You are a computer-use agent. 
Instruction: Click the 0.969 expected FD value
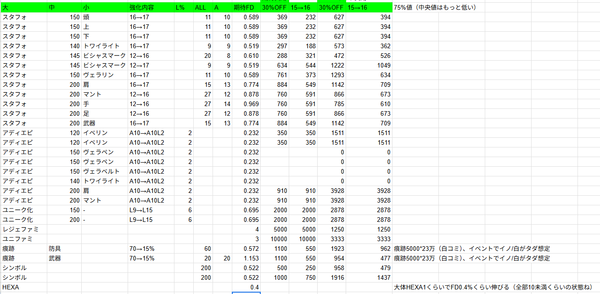247,104
